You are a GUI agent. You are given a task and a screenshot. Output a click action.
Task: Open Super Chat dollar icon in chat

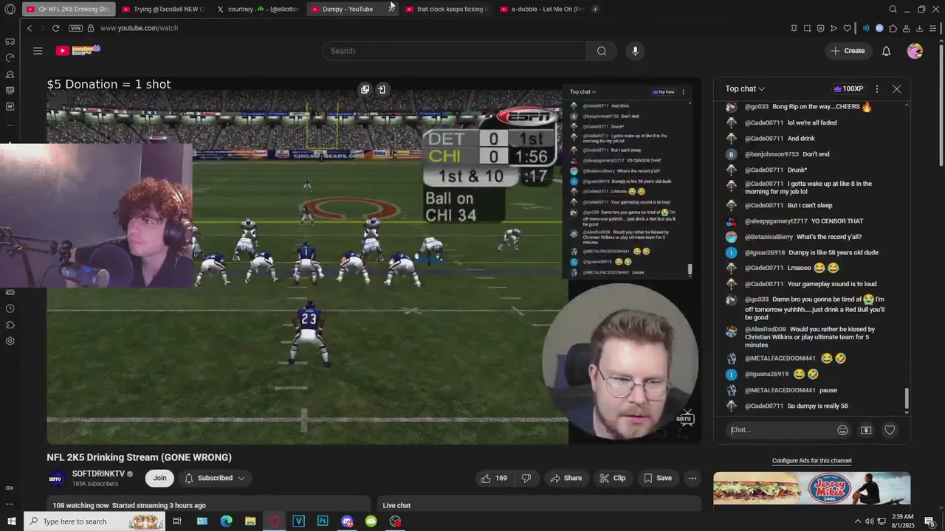coord(866,430)
